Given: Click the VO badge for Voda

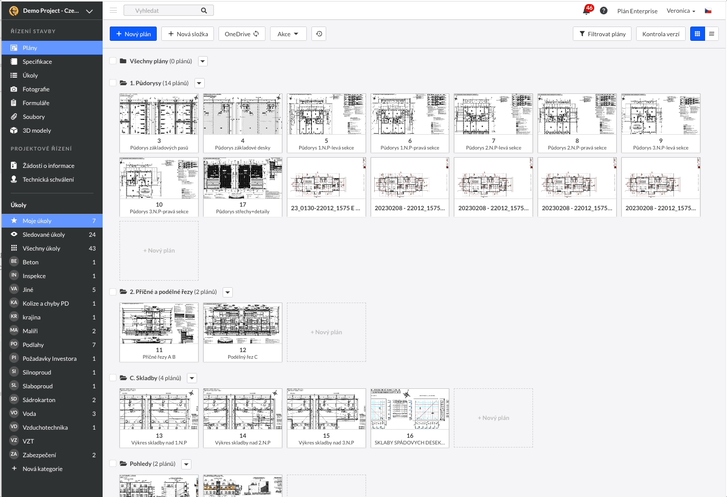Looking at the screenshot, I should [14, 413].
